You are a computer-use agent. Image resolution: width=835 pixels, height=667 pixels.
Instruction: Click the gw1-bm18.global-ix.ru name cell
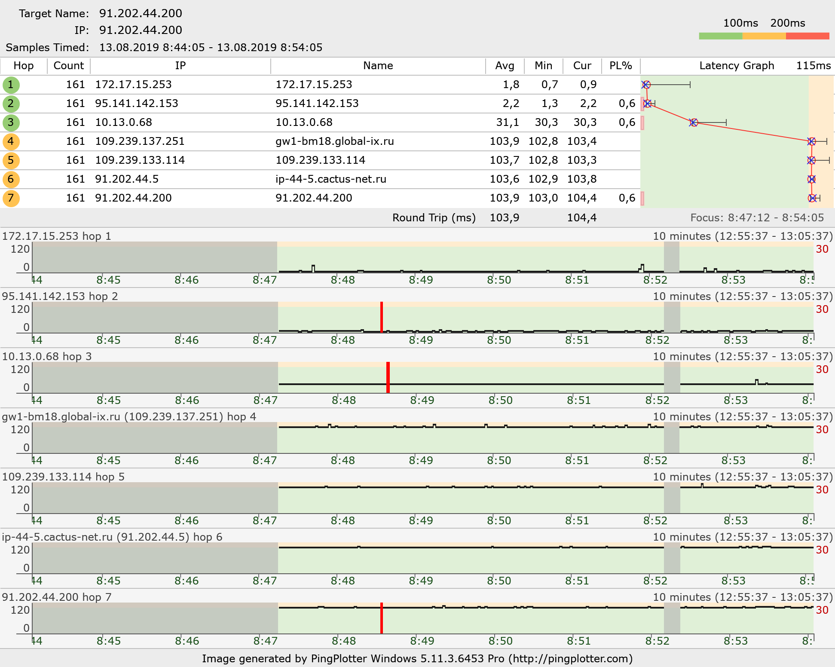pyautogui.click(x=335, y=141)
